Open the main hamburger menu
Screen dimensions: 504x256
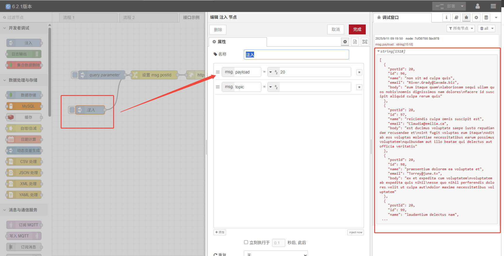click(x=493, y=6)
